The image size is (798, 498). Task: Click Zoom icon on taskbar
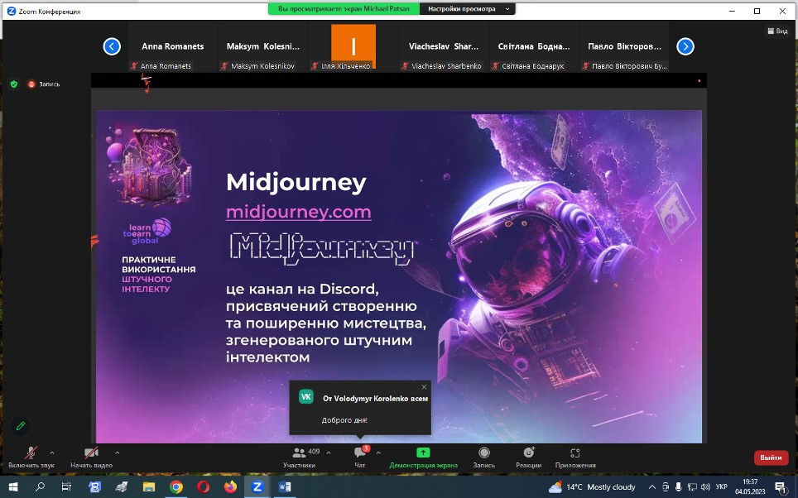coord(257,486)
